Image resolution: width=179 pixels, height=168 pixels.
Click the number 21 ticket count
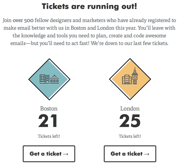(48, 121)
